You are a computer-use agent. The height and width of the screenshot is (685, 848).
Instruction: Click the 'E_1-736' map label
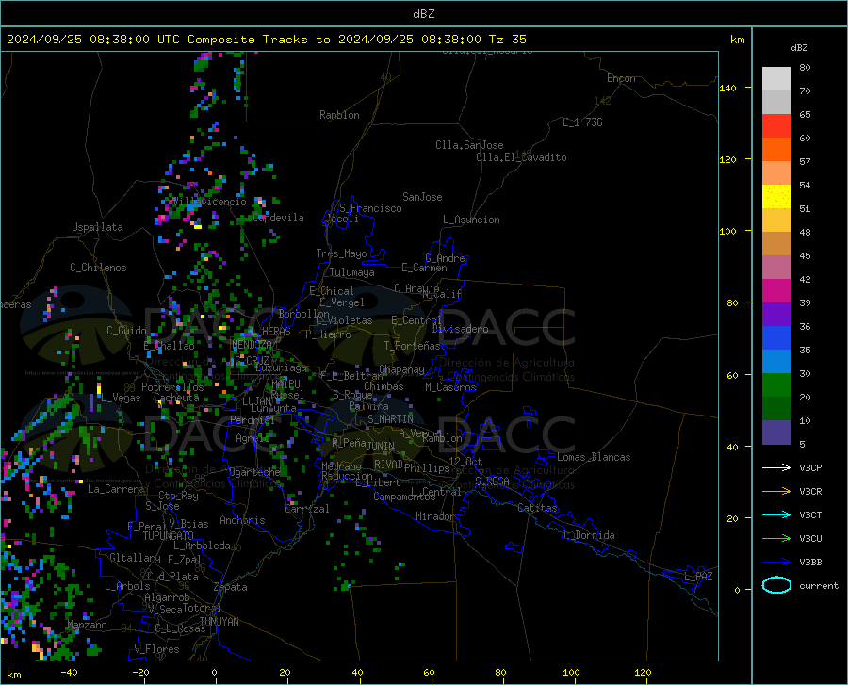tap(582, 122)
